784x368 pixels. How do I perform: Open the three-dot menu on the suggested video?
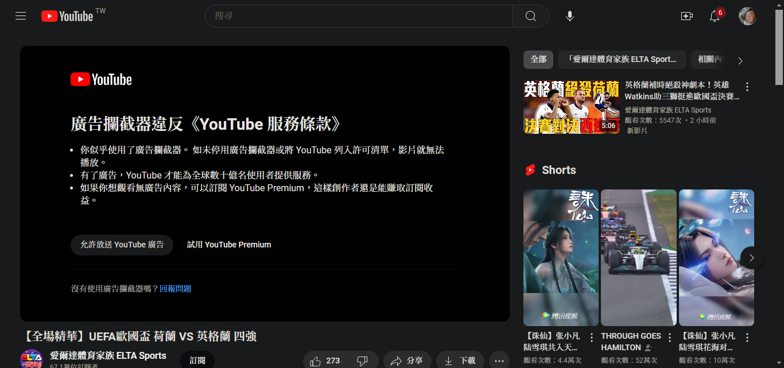[x=747, y=86]
